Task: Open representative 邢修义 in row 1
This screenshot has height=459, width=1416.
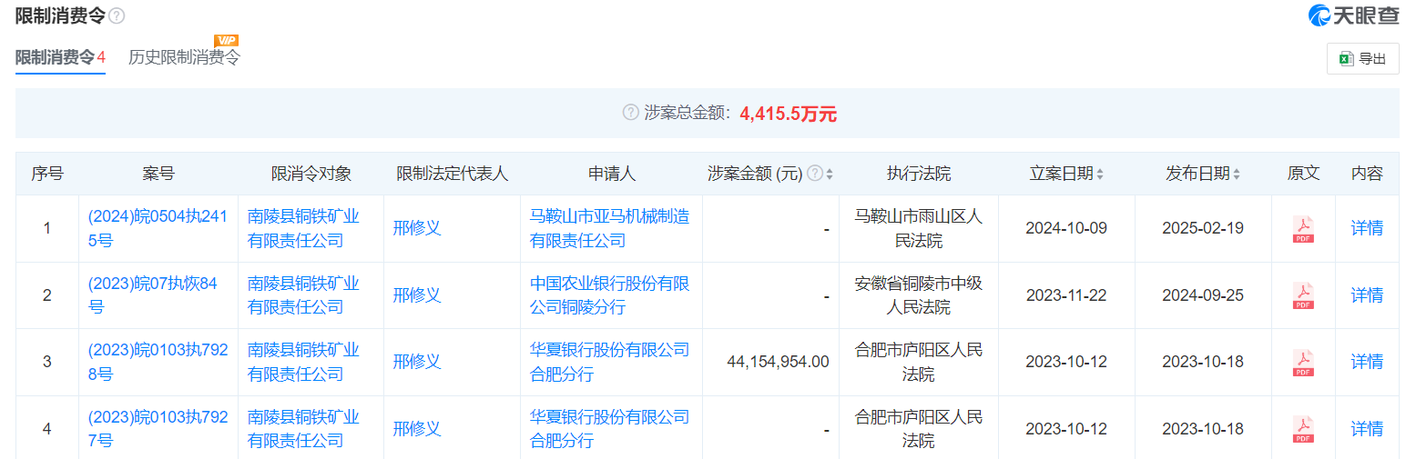Action: (417, 228)
